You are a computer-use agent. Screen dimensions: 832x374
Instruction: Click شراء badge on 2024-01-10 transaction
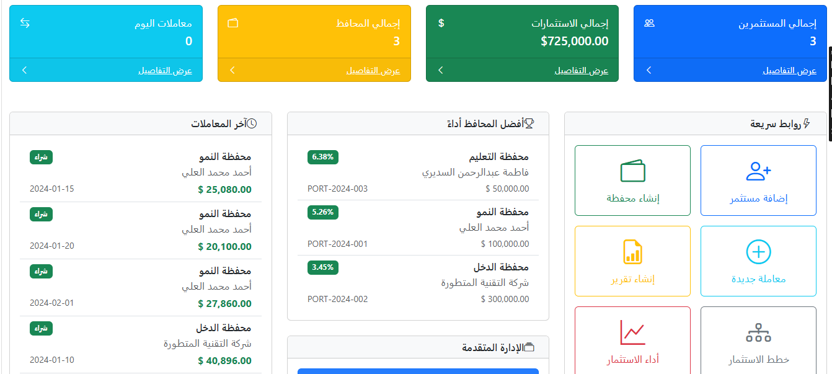(41, 328)
